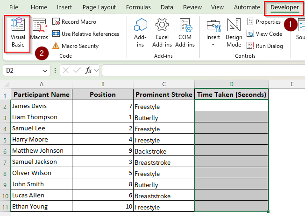Click the Backstroke cell
The image size is (305, 216).
(x=164, y=150)
